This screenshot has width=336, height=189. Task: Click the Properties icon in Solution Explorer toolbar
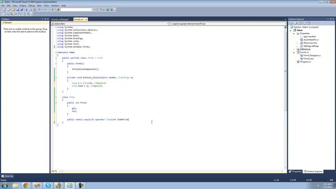coord(291,23)
